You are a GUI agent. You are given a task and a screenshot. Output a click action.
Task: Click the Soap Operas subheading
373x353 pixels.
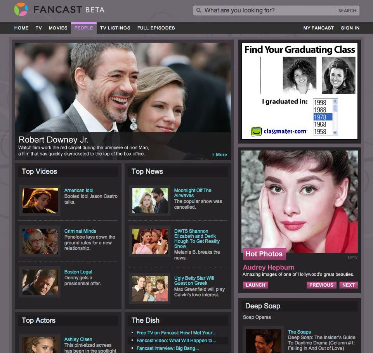[257, 317]
